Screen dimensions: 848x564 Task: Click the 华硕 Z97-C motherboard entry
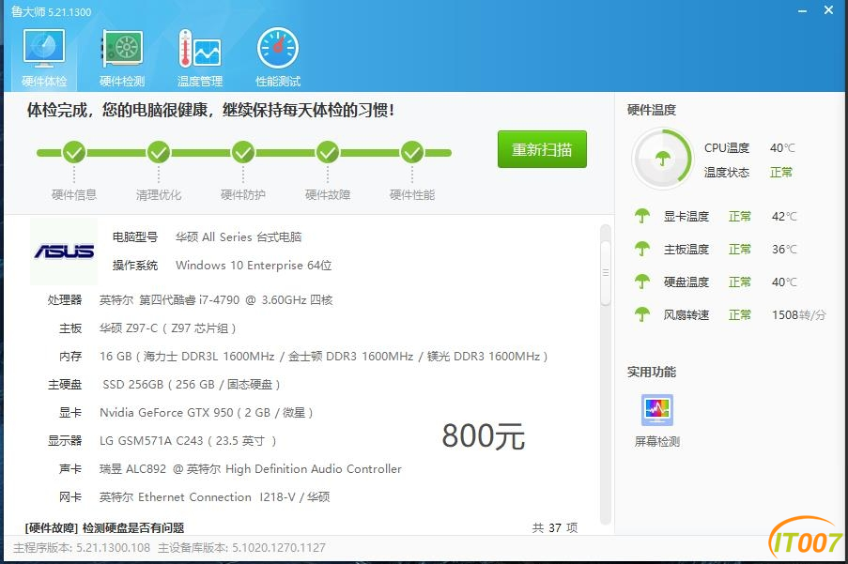[x=168, y=328]
